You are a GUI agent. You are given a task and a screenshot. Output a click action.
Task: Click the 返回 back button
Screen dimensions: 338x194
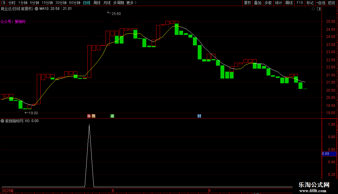click(331, 3)
